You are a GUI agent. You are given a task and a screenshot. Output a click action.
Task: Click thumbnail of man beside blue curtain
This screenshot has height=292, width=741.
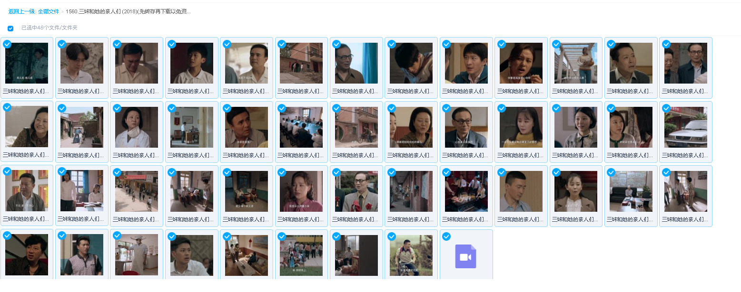[x=356, y=63]
